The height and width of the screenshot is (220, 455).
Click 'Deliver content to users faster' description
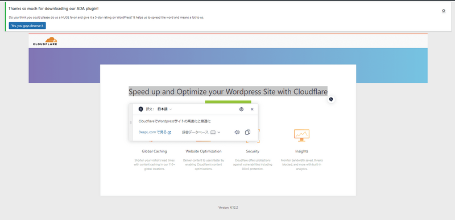tap(204, 164)
